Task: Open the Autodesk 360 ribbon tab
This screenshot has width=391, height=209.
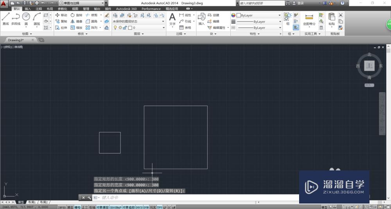Action: tap(126, 9)
